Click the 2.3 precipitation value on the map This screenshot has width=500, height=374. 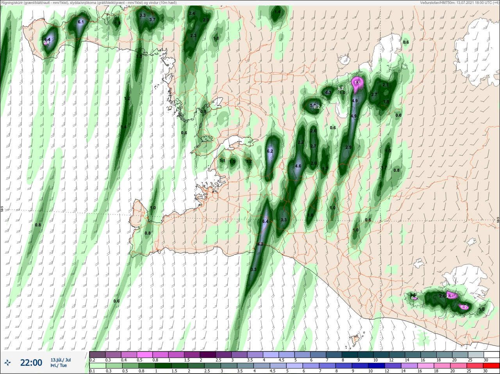coord(193,36)
